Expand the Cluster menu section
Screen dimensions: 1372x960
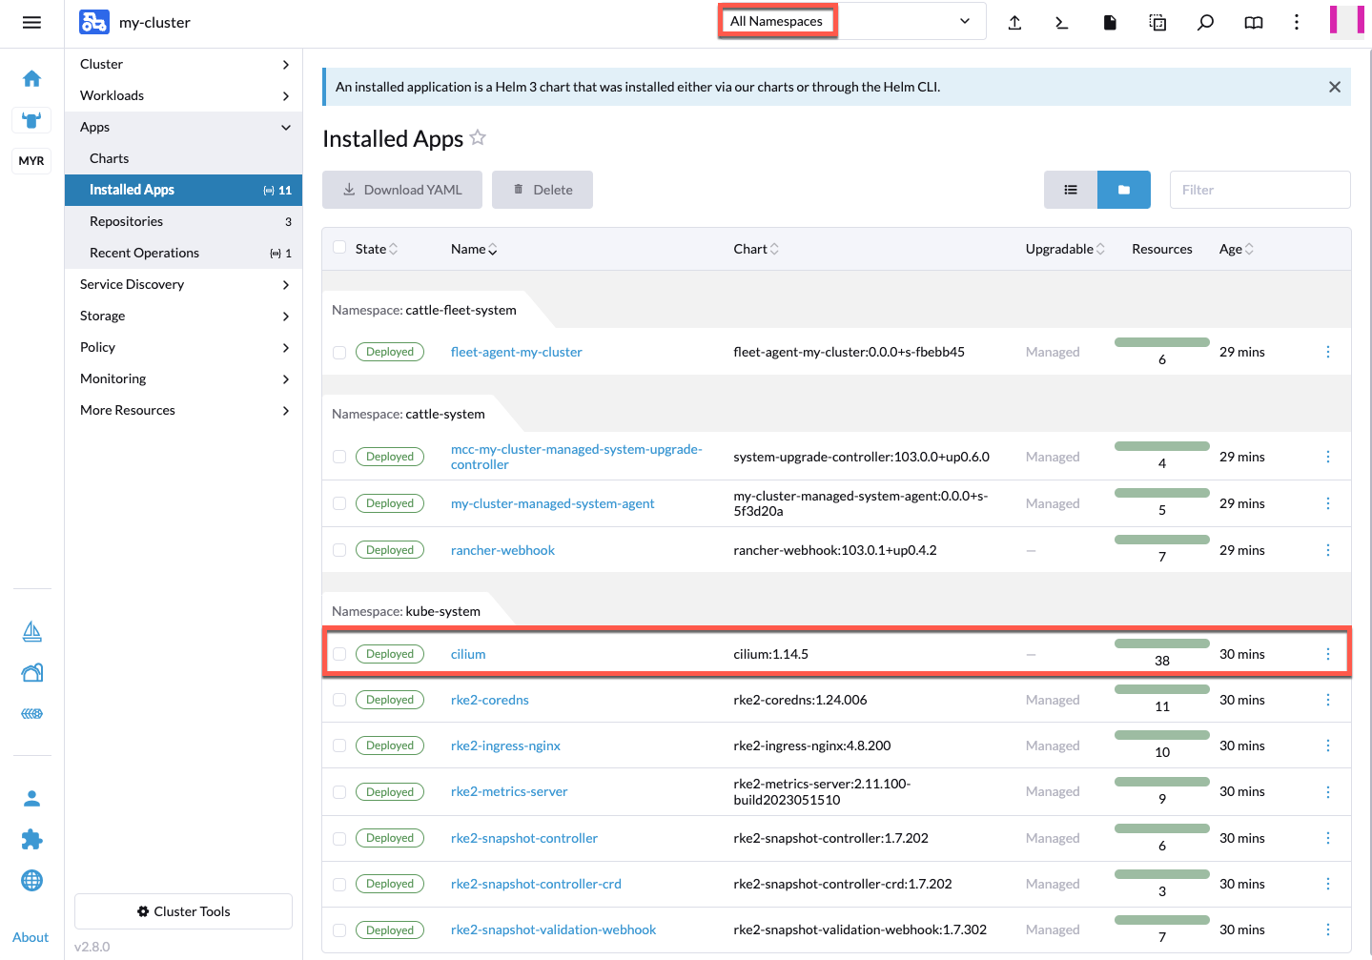(183, 64)
